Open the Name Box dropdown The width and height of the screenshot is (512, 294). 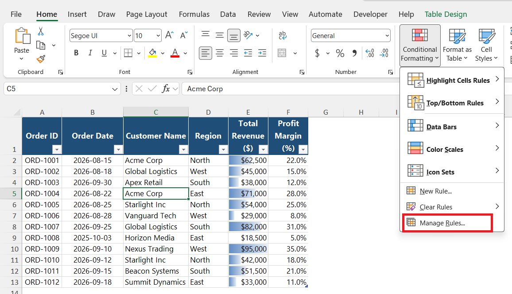tap(115, 89)
